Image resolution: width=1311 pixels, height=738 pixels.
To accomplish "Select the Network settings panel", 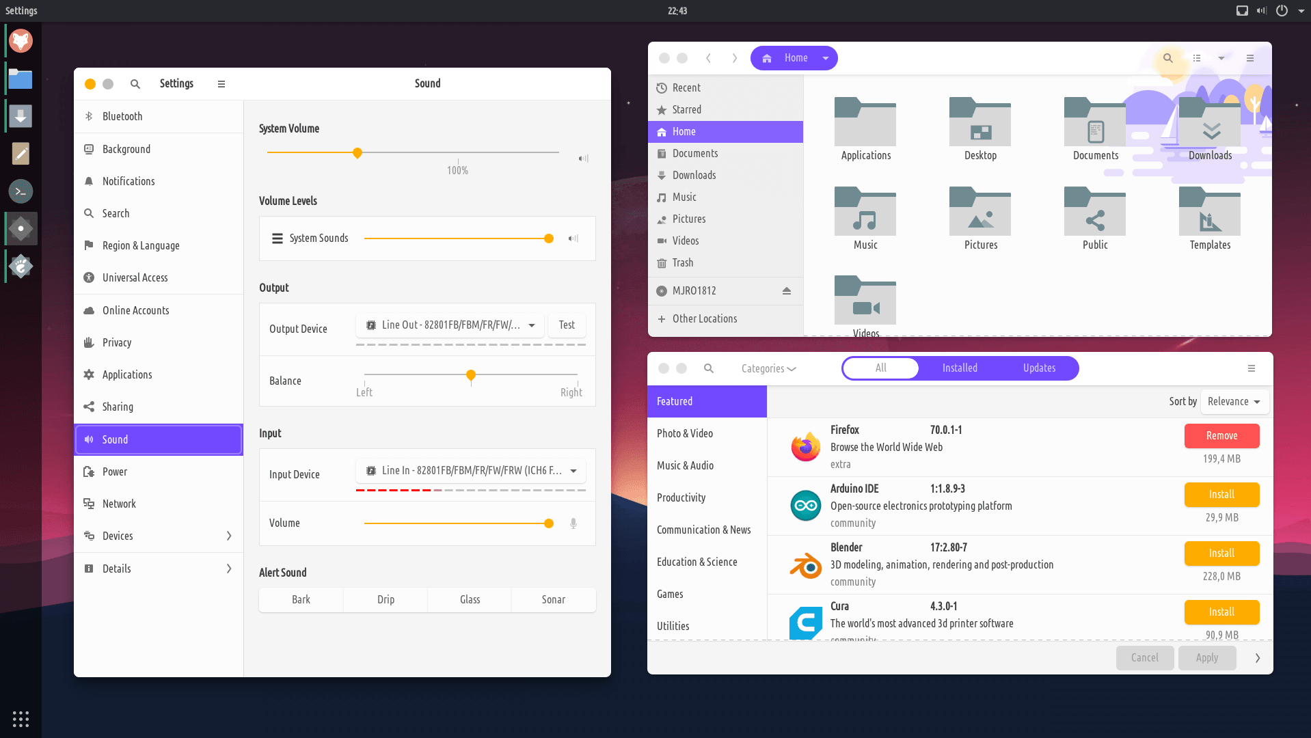I will point(119,504).
